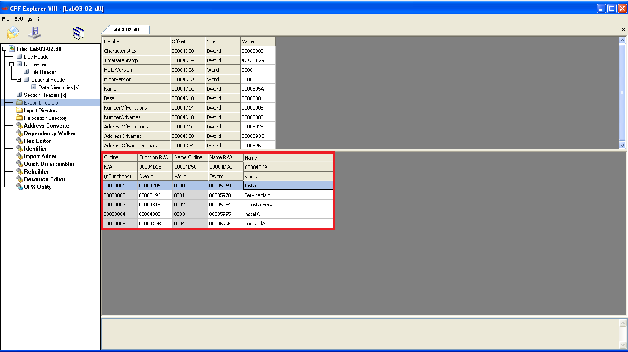The height and width of the screenshot is (352, 628).
Task: Open the Address Converter tool
Action: 47,126
